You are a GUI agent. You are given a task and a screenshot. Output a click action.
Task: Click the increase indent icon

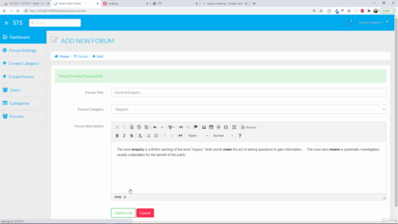172,136
